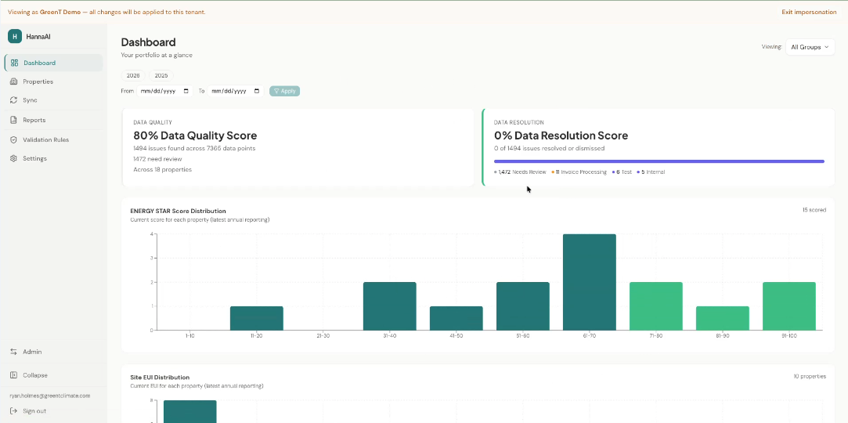This screenshot has width=848, height=423.
Task: Click the 81-90 light green bar
Action: coord(723,318)
